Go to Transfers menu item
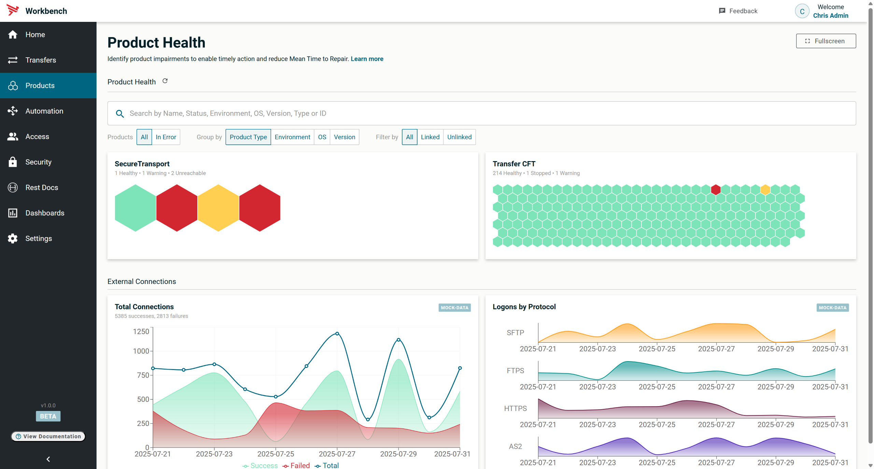This screenshot has width=874, height=469. coord(41,60)
